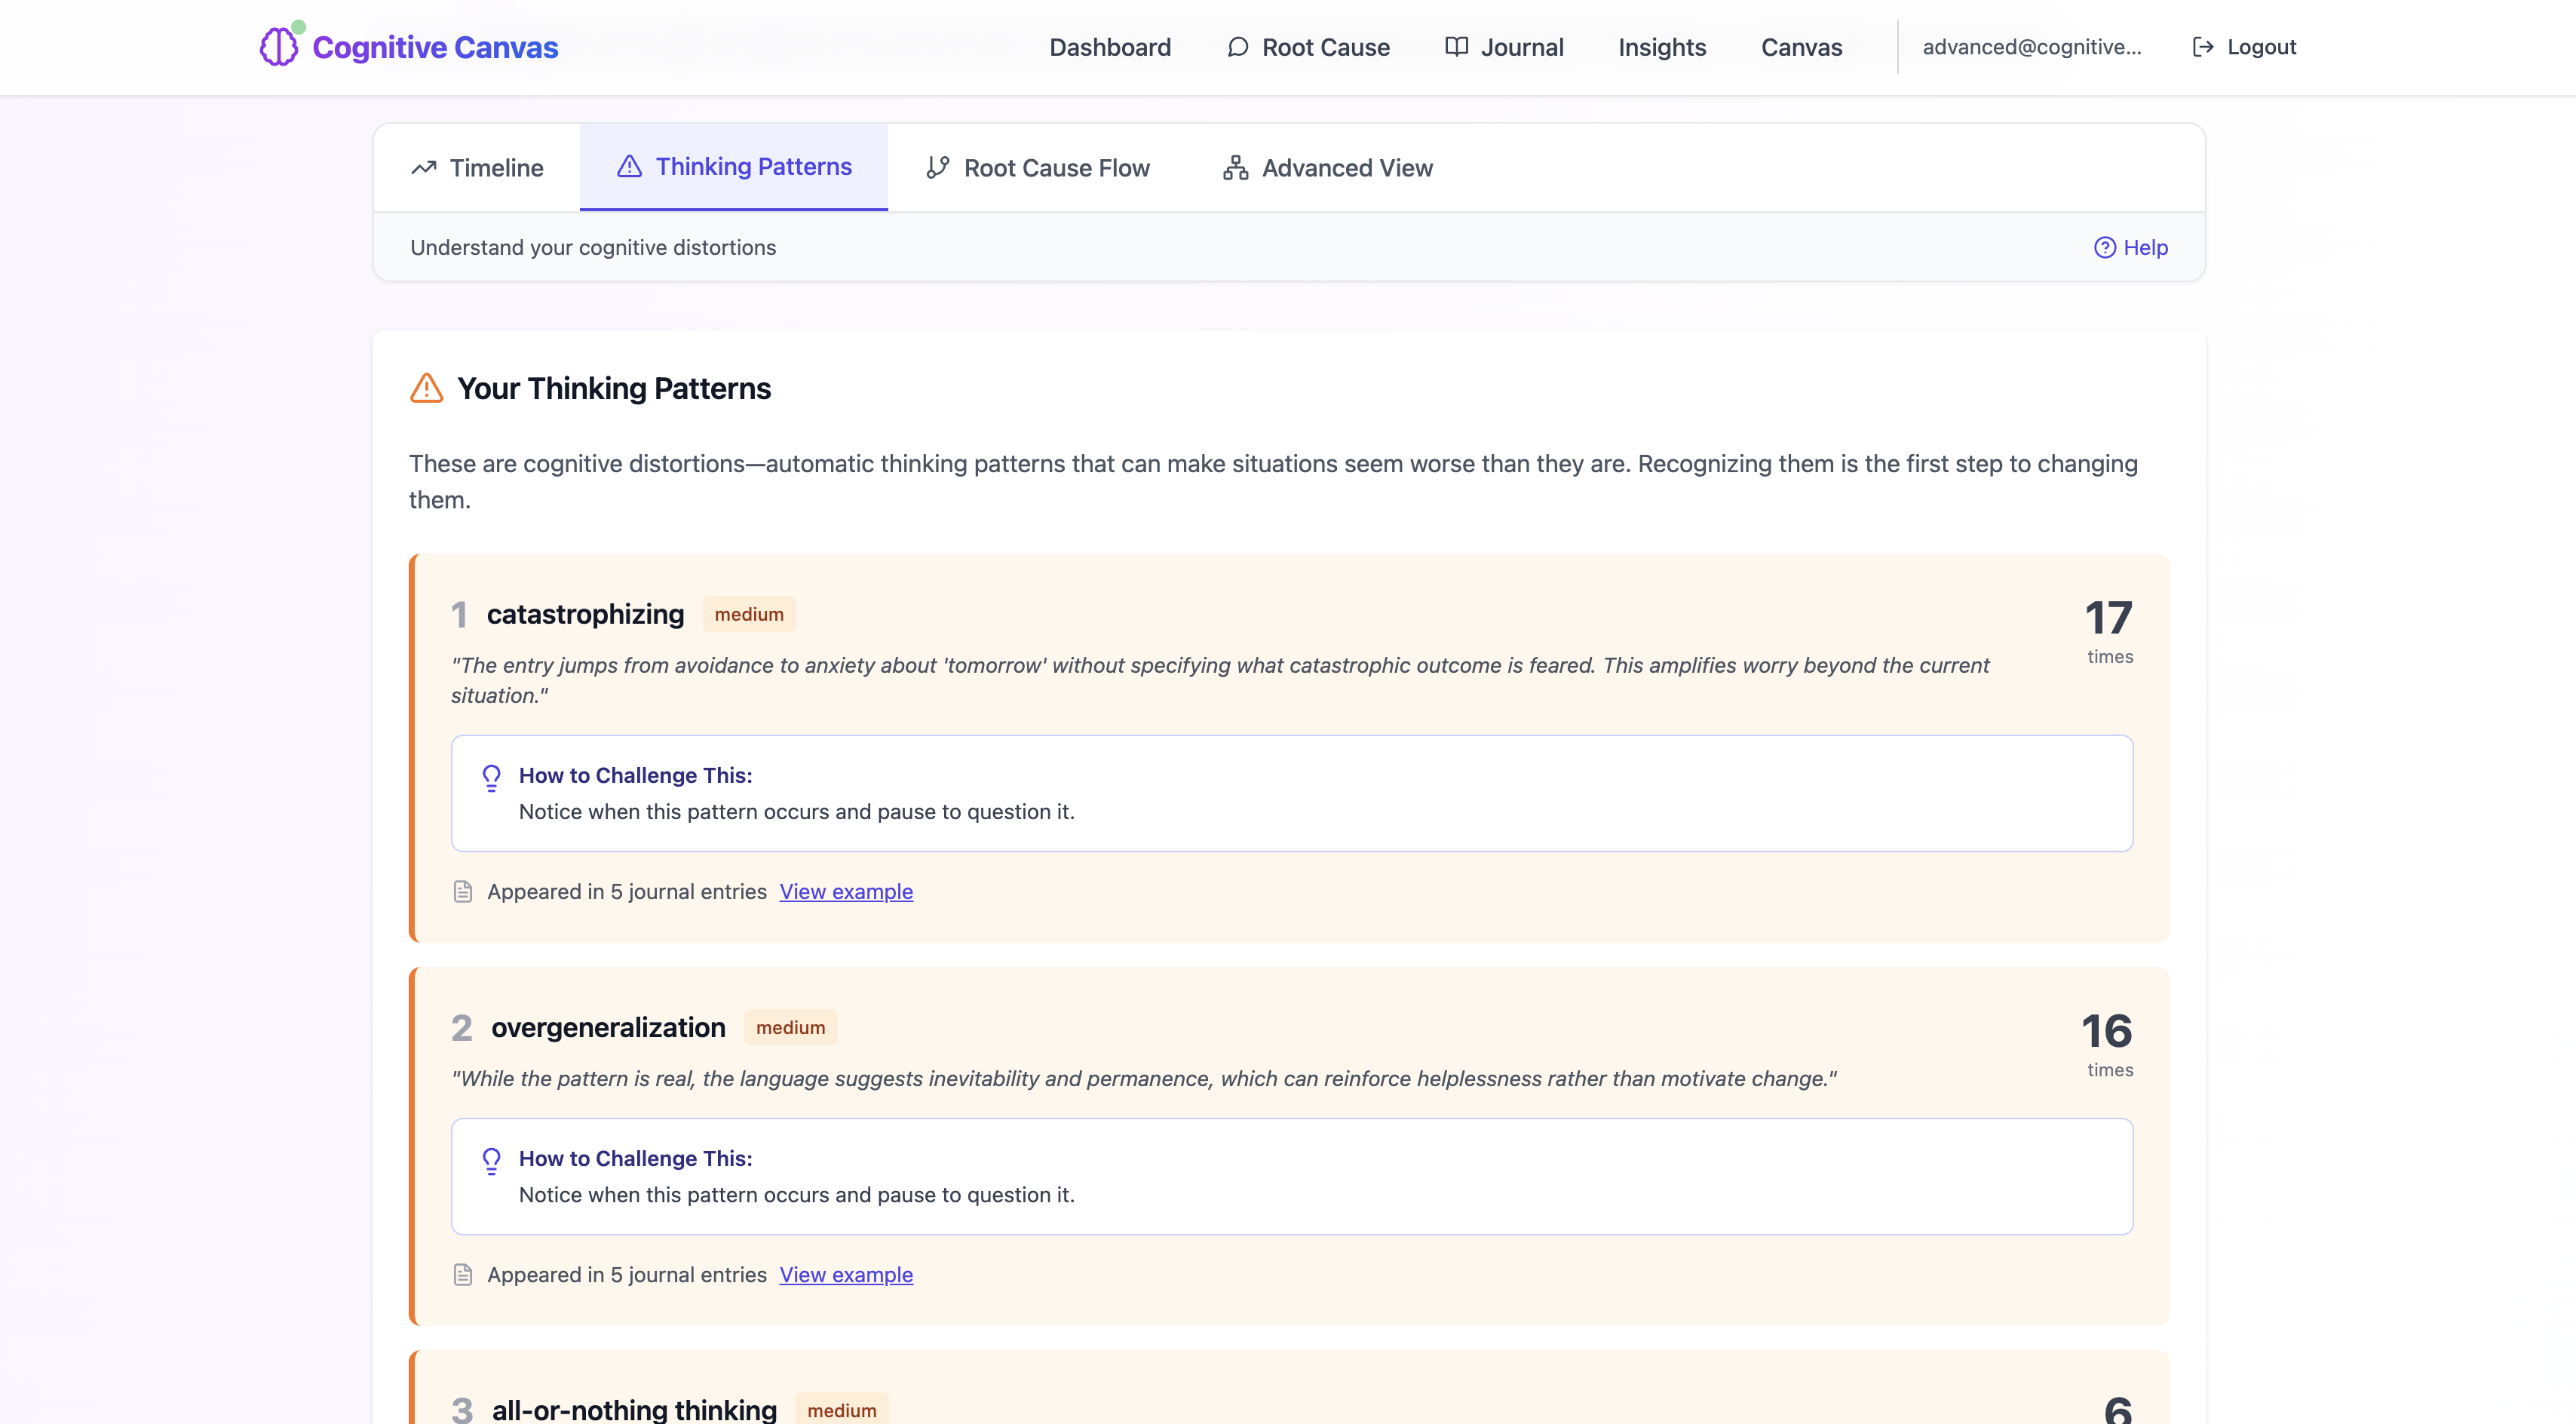Click the Cognitive Canvas brain logo icon
The height and width of the screenshot is (1424, 2576).
[278, 47]
